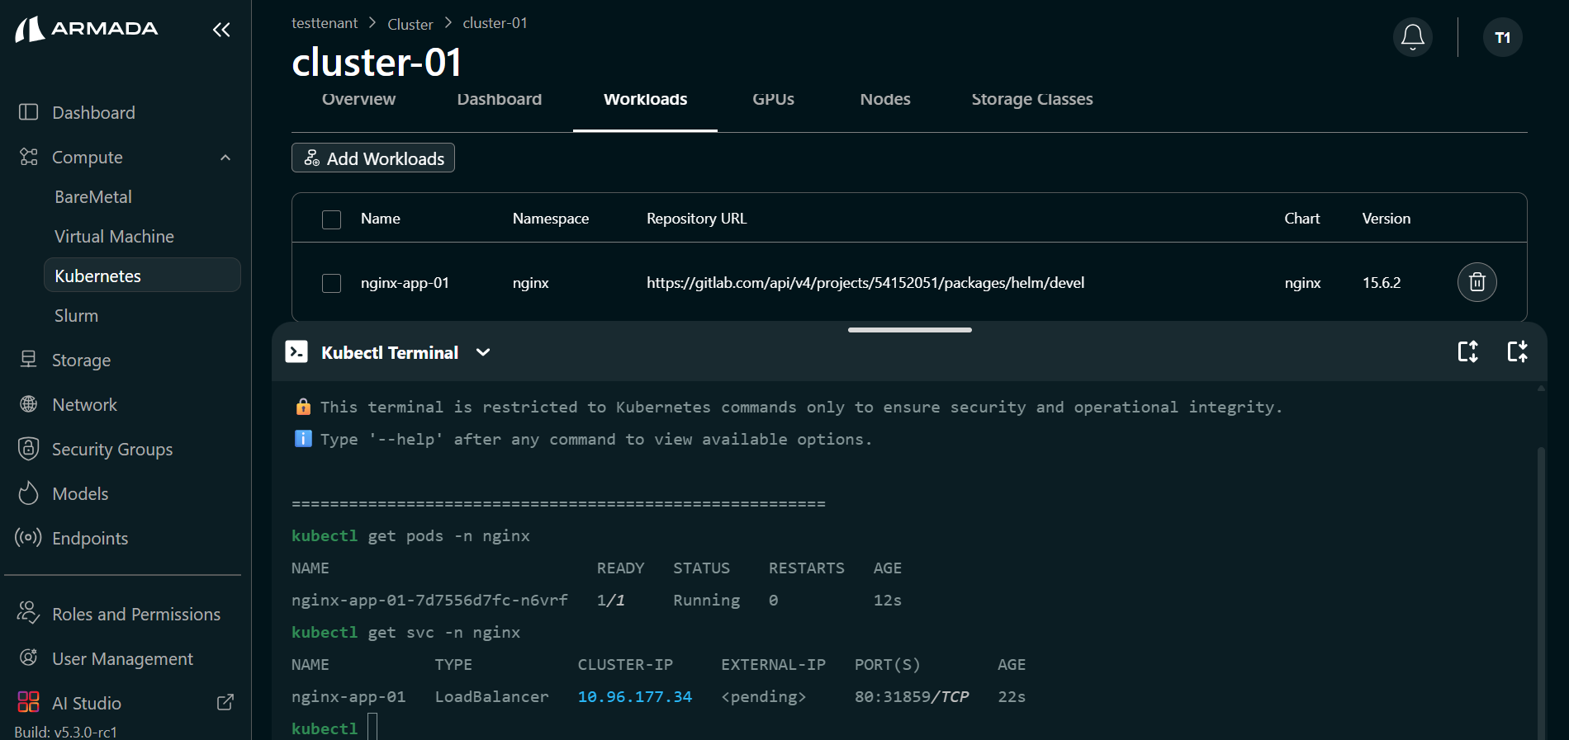Screen dimensions: 1569x740
Task: Click the User Management icon
Action: pos(29,658)
